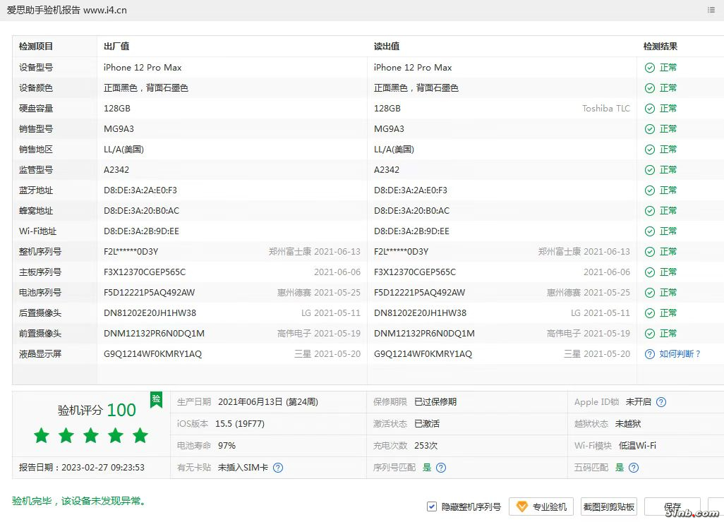Click activation status 已激活

click(x=427, y=424)
